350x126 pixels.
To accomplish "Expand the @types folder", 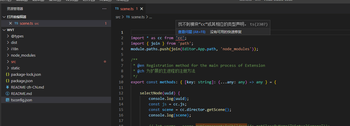I will pos(8,36).
